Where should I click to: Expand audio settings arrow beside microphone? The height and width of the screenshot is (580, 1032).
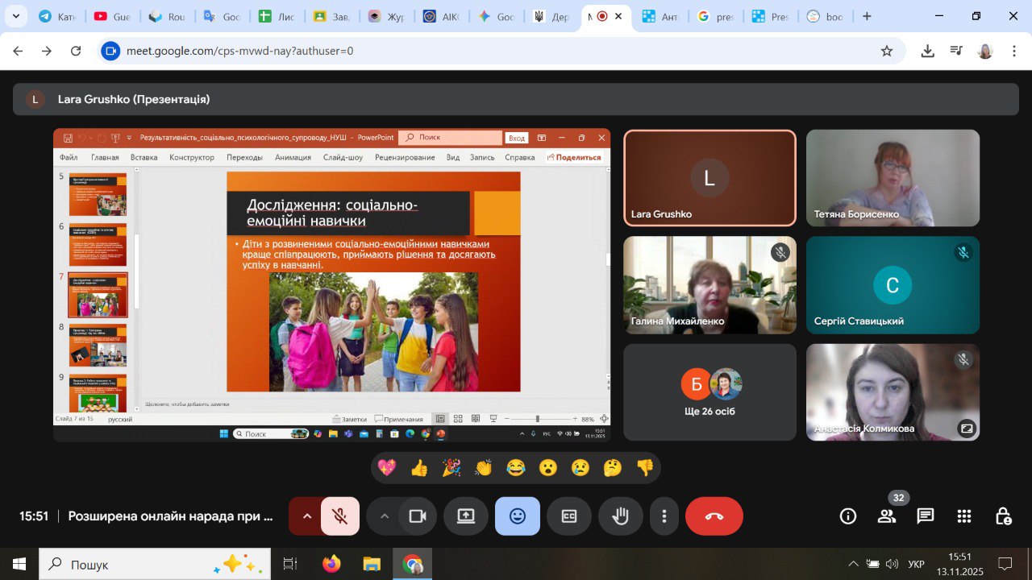306,516
